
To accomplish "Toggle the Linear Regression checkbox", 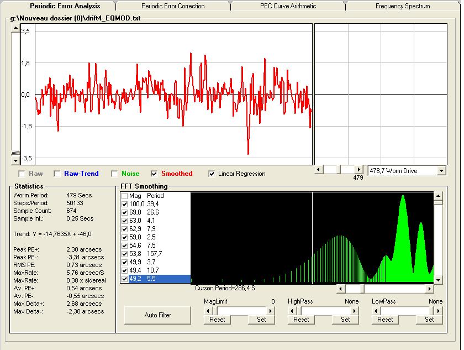I will [211, 174].
